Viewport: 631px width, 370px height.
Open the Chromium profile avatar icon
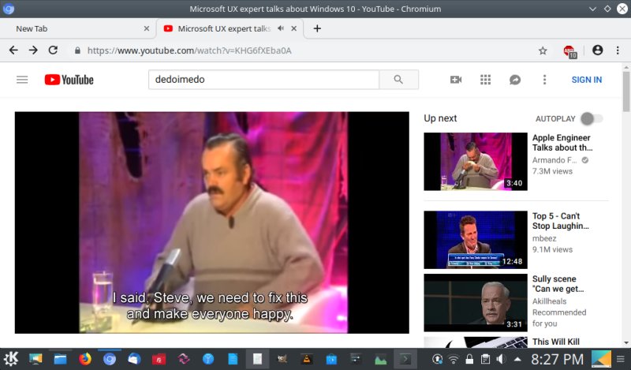tap(598, 50)
